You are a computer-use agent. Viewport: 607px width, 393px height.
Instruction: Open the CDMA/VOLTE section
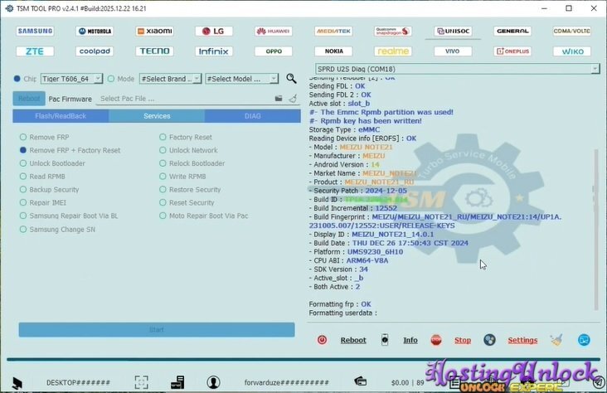[x=572, y=31]
